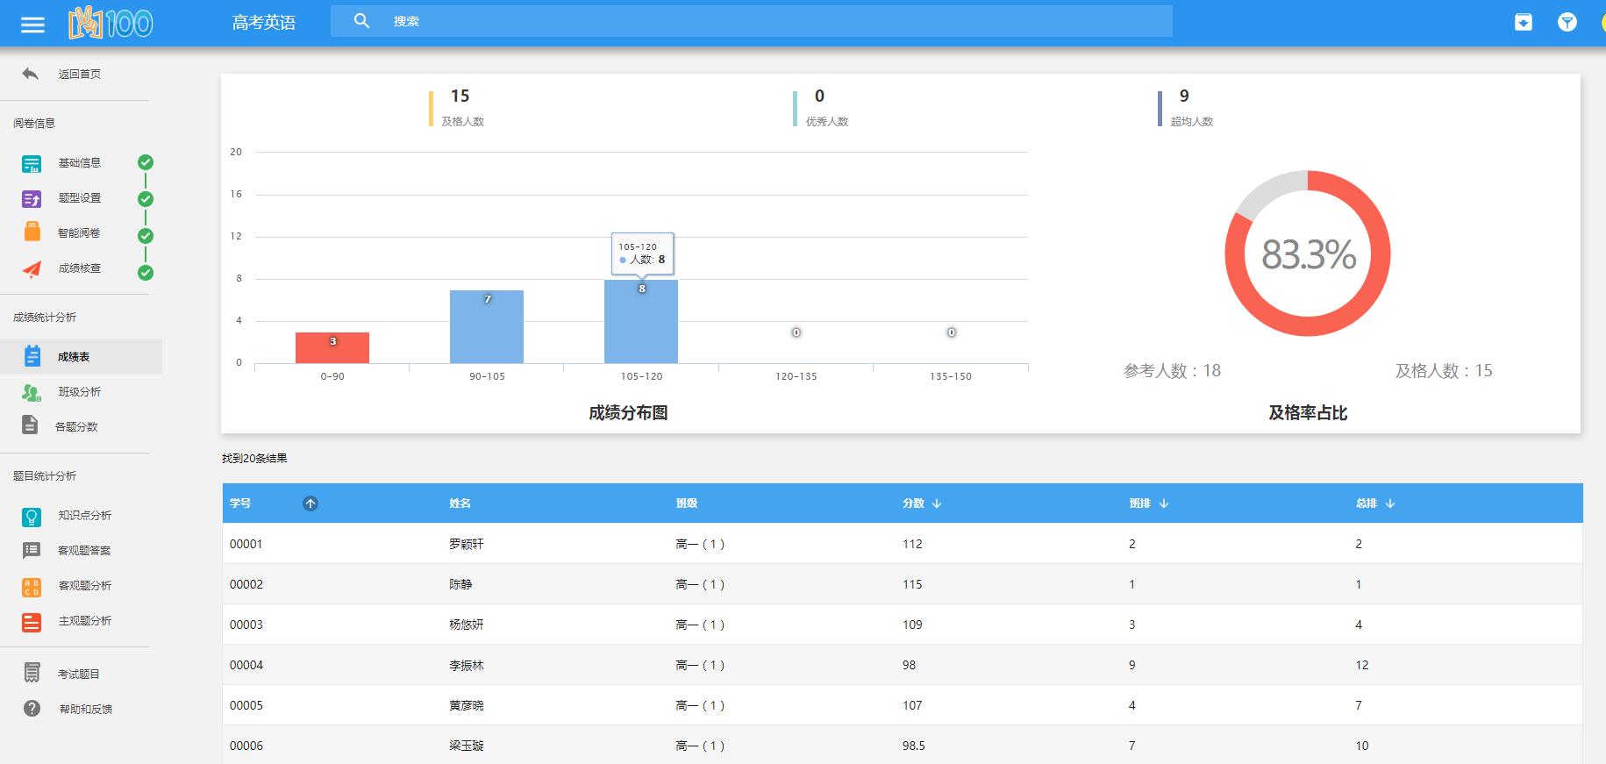Open 知识点分析 lightbulb icon
This screenshot has height=764, width=1606.
point(32,516)
